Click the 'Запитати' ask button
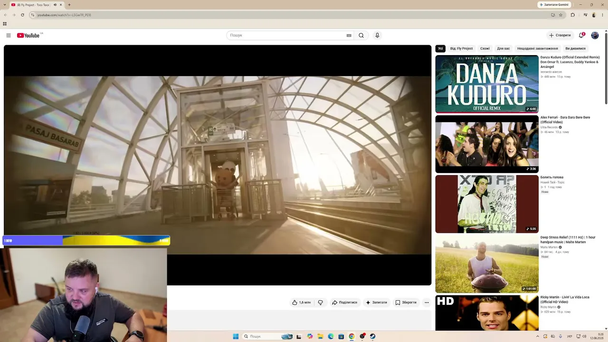608x342 pixels. tap(376, 303)
